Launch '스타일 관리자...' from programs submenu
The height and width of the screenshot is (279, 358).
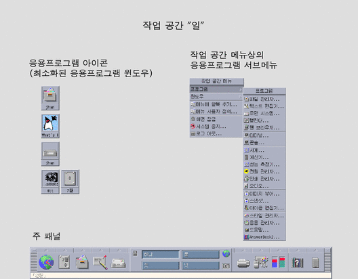pyautogui.click(x=264, y=215)
